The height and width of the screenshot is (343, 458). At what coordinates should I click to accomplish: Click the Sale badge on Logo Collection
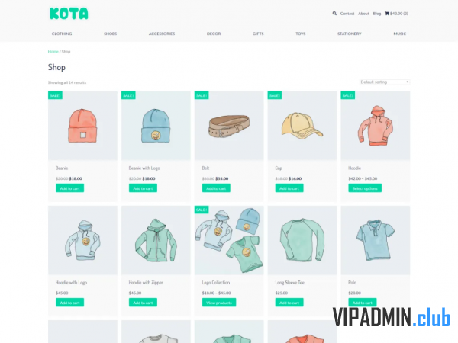(202, 210)
